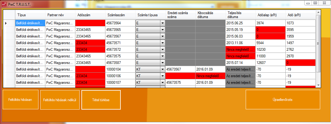
Task: Click the Kibocsátás dátuma column header
Action: coord(210,15)
